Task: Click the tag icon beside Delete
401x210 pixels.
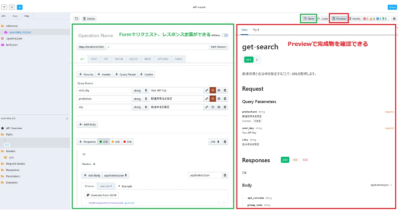Action: 77,19
